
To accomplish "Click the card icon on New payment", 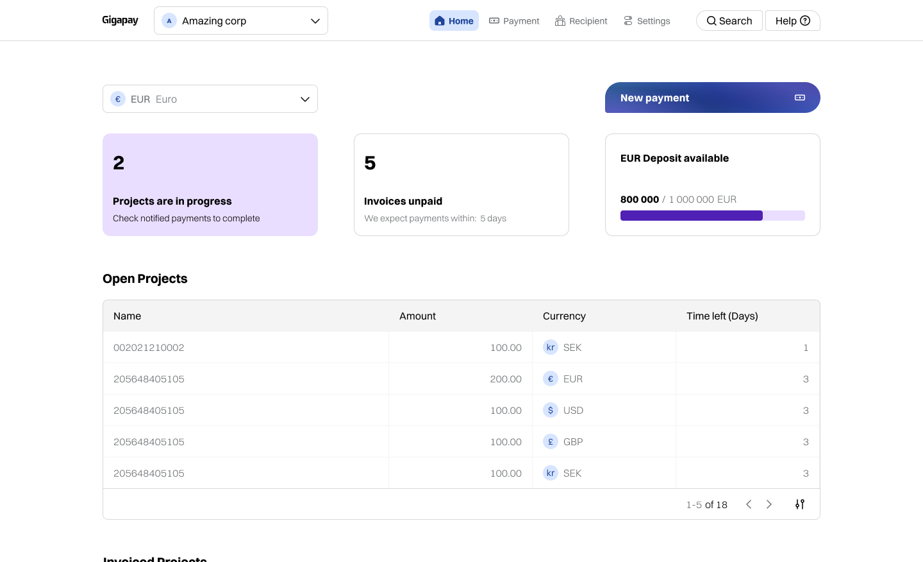I will [800, 98].
